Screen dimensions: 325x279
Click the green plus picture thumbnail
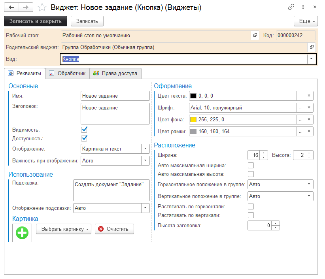coord(22,232)
